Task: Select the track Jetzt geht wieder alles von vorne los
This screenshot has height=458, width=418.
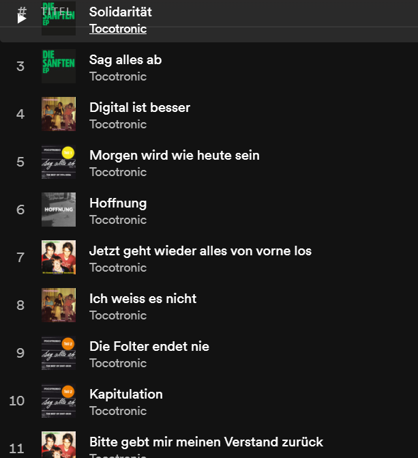Action: coord(200,251)
